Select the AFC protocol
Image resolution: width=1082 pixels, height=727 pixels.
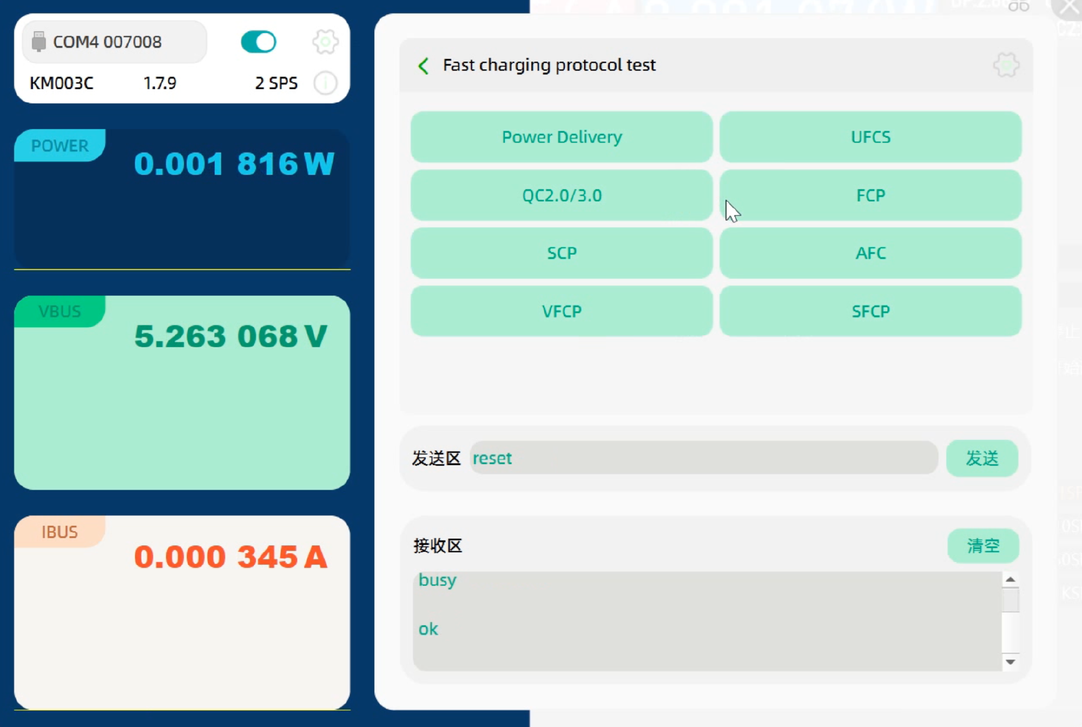(x=870, y=253)
